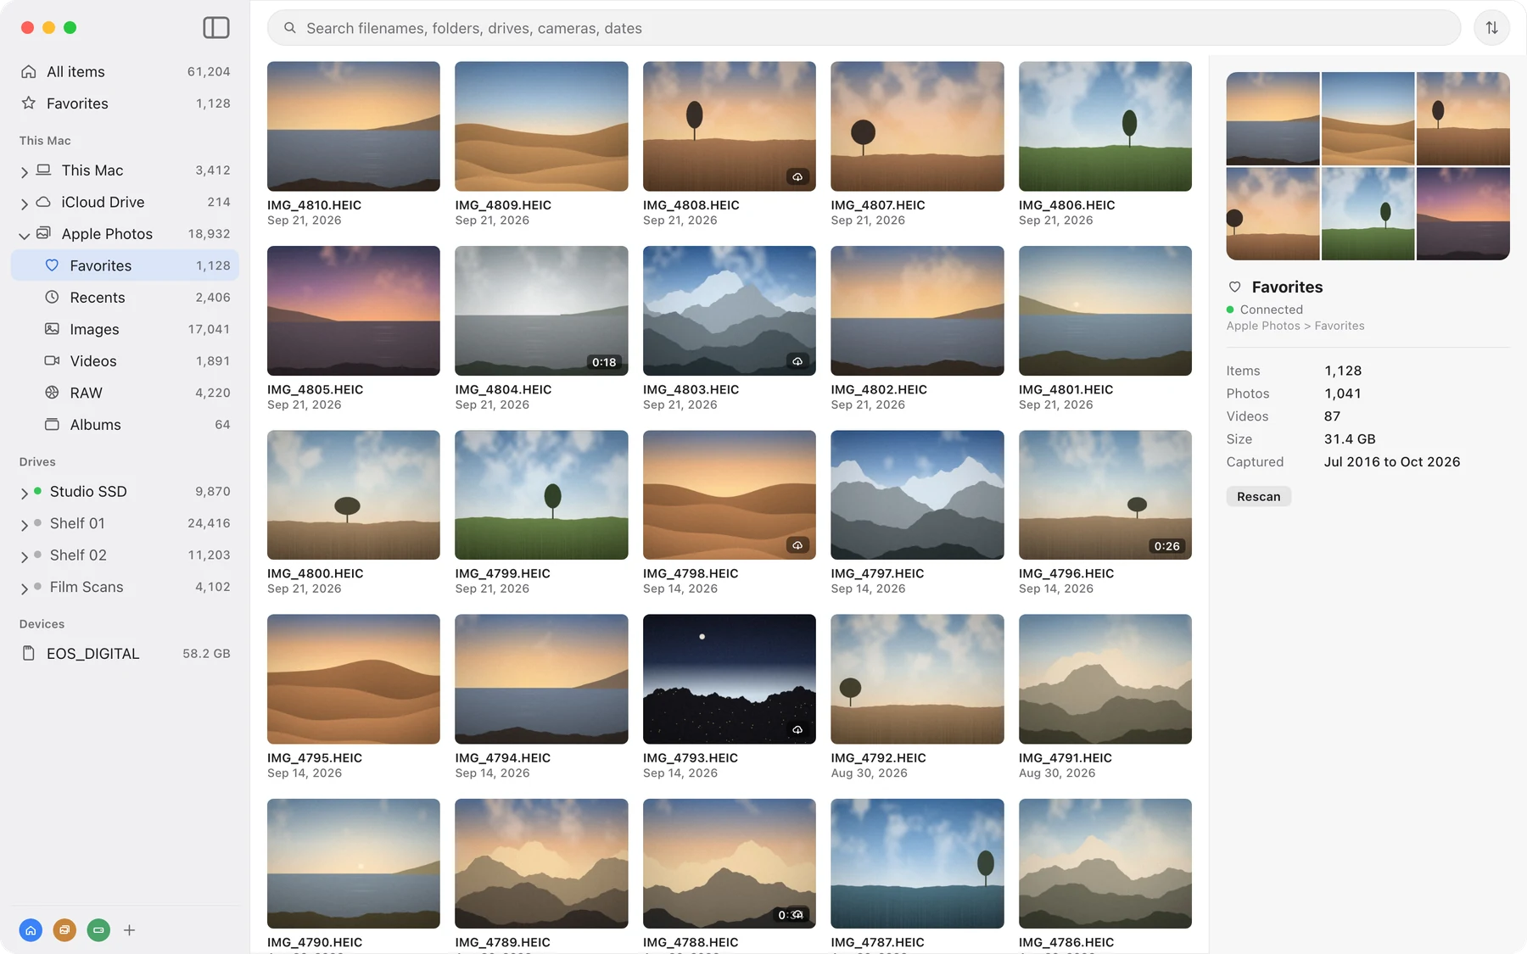Open the Images category
The width and height of the screenshot is (1527, 954).
(125, 329)
